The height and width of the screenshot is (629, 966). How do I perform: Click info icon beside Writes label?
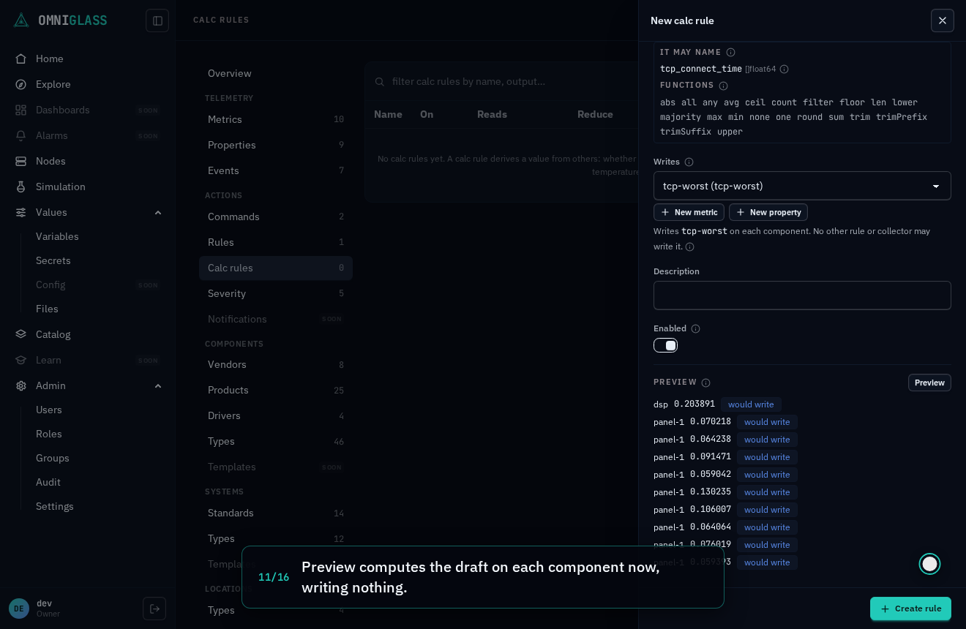click(689, 162)
